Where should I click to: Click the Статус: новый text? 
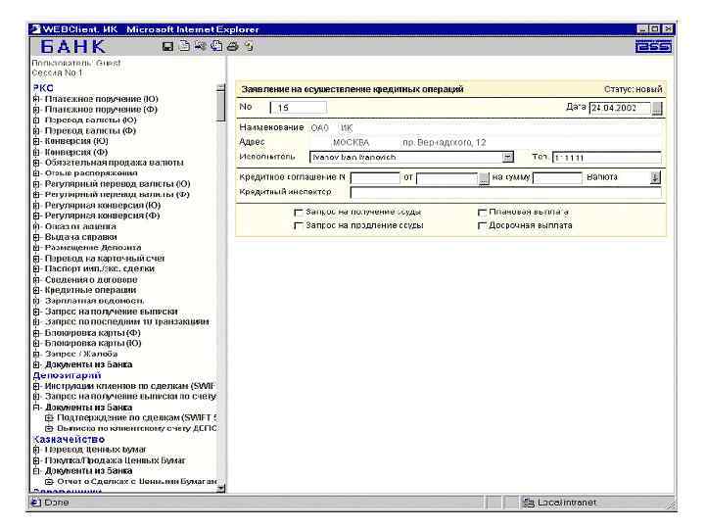pyautogui.click(x=634, y=89)
